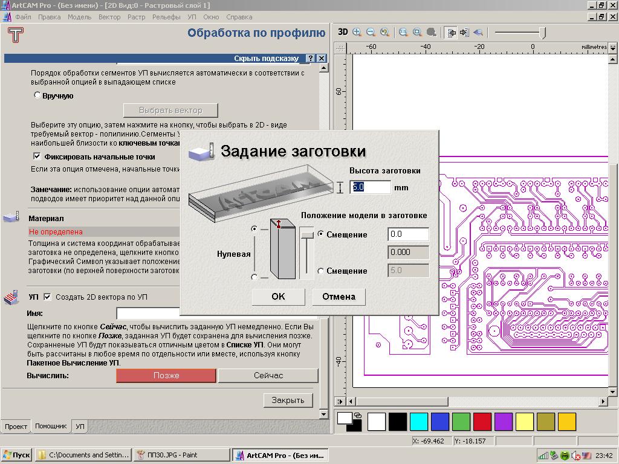Click the blue preview magnifier arrow icon

[478, 33]
